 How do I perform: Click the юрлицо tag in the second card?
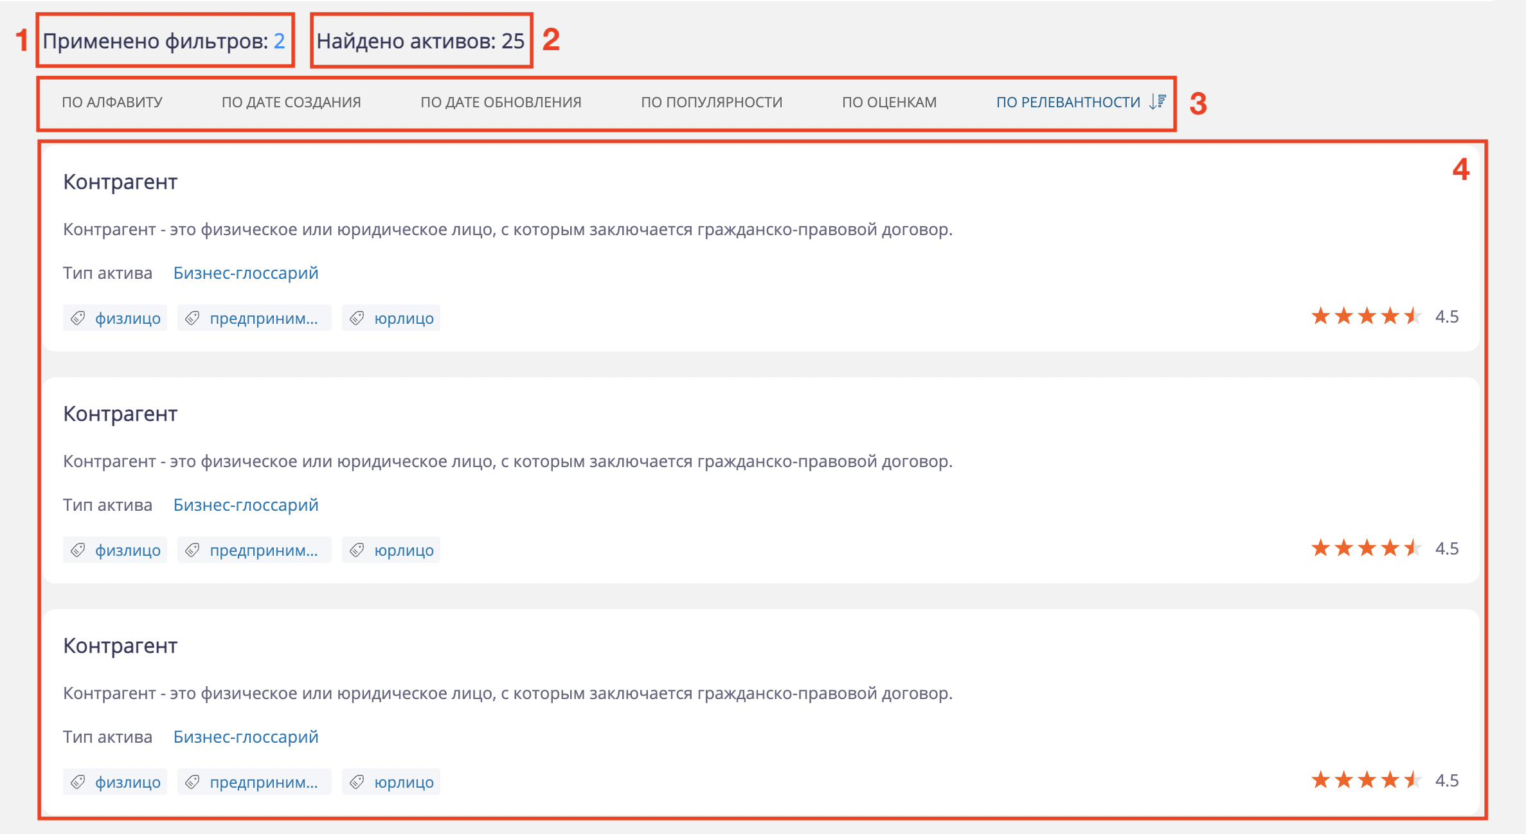tap(404, 550)
